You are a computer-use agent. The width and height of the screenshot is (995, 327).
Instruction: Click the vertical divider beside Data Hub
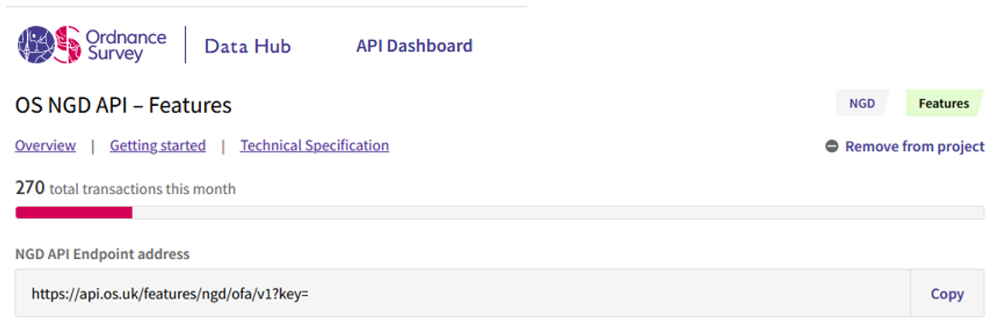[x=186, y=45]
